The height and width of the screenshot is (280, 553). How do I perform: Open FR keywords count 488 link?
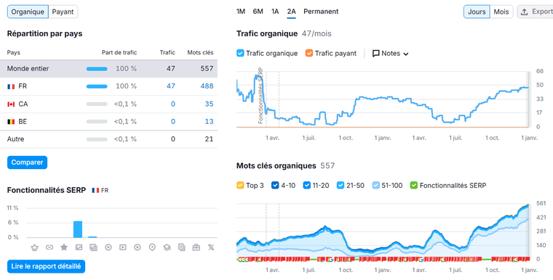click(x=207, y=86)
